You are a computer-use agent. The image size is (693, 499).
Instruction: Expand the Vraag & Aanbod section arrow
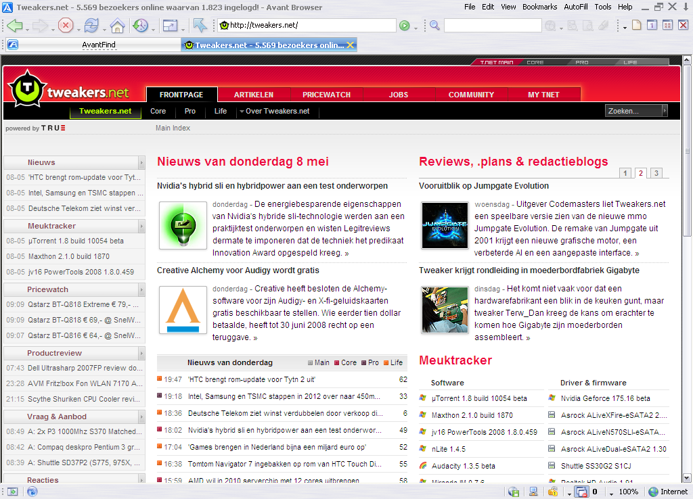tap(141, 417)
